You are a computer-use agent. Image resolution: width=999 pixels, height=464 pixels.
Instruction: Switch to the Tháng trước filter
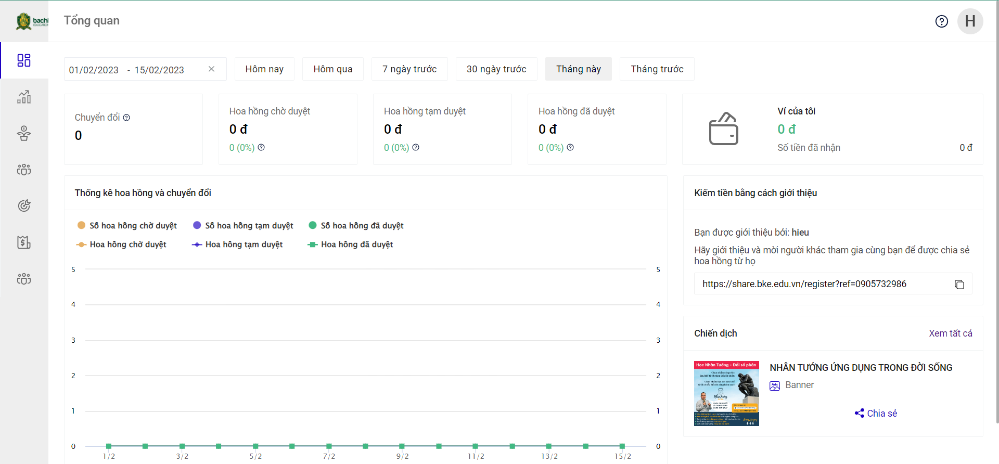click(657, 69)
